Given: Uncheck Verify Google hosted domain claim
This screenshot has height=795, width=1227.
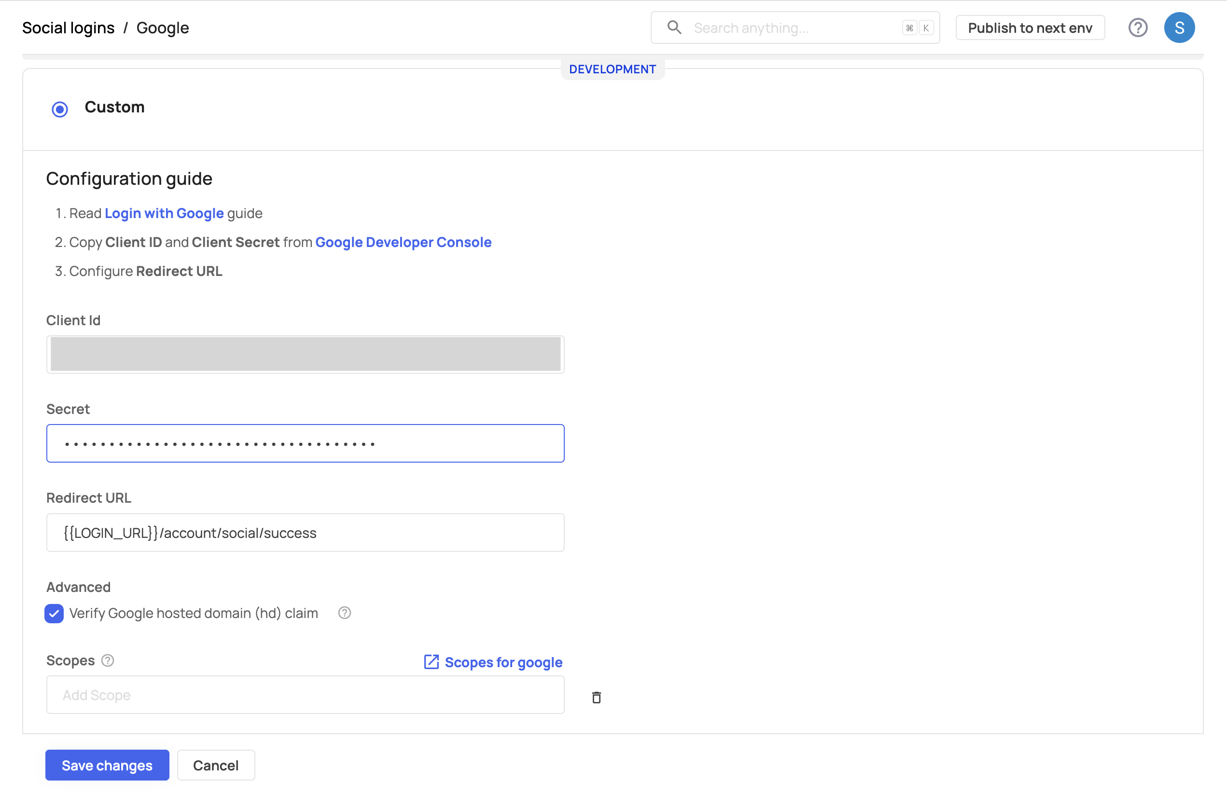Looking at the screenshot, I should (54, 613).
